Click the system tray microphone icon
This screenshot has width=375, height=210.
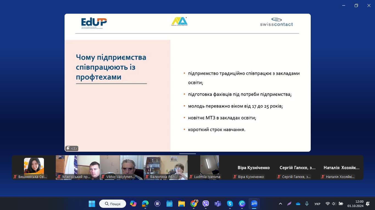pos(307,204)
